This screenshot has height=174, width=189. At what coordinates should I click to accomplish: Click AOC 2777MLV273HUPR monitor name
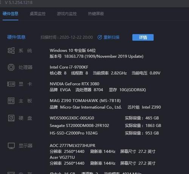pyautogui.click(x=73, y=146)
